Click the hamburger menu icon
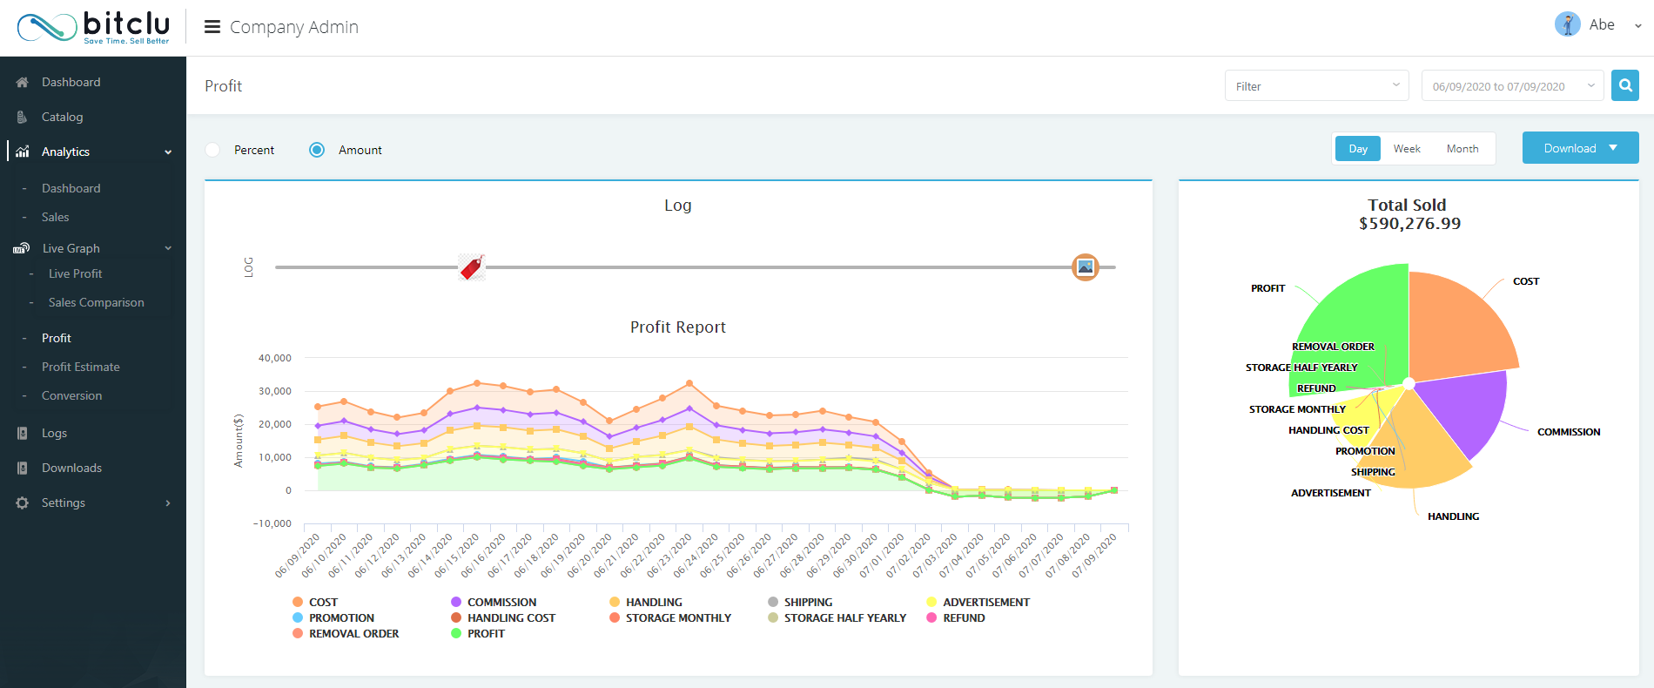1654x688 pixels. pyautogui.click(x=212, y=27)
